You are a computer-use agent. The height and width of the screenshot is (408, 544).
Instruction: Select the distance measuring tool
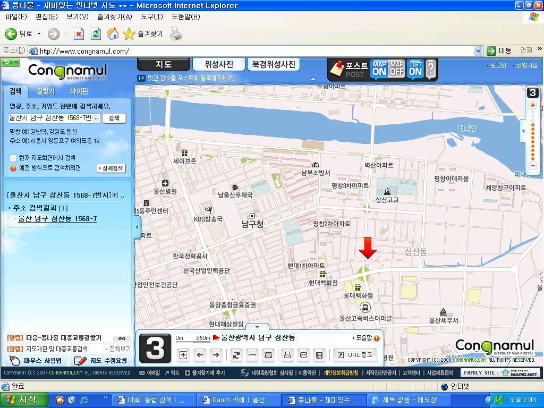[x=252, y=354]
